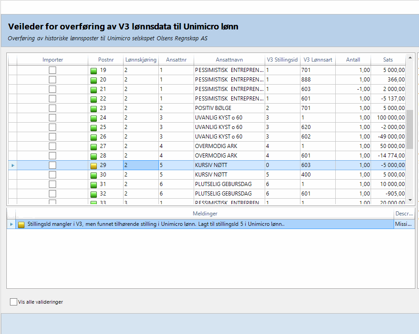Click the Postnr column header
The width and height of the screenshot is (419, 334).
coord(105,60)
